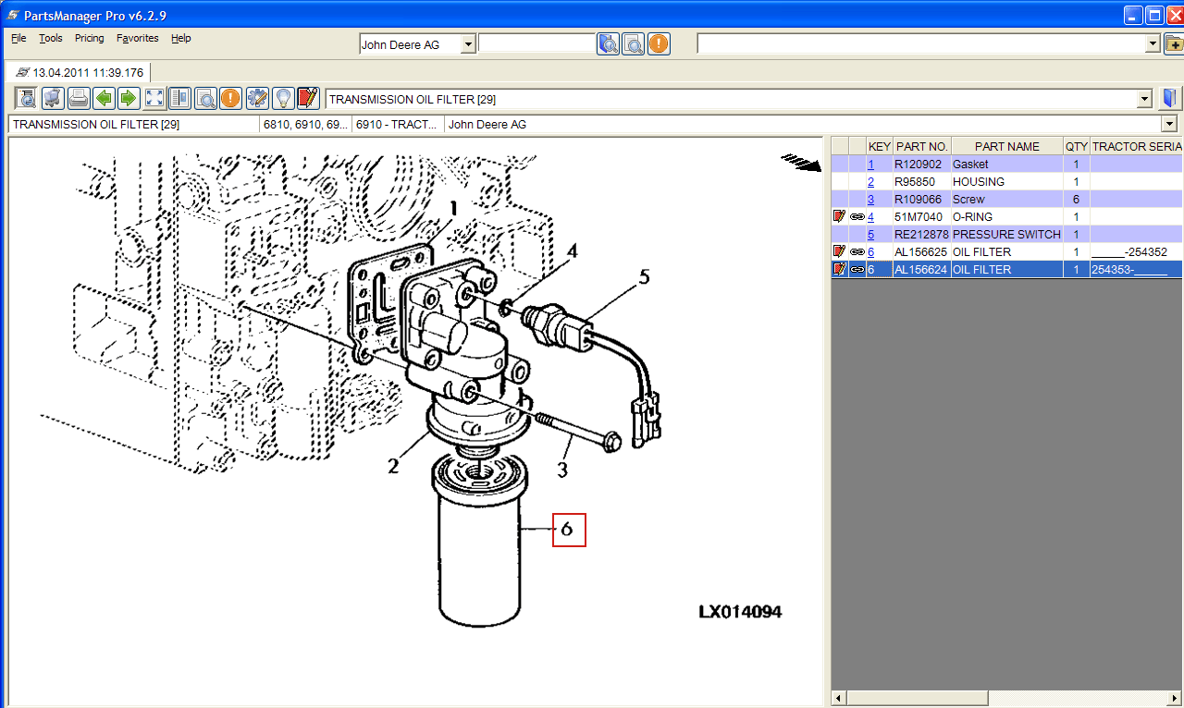Click key link 4 for the O-RING
The height and width of the screenshot is (708, 1184).
click(x=870, y=216)
